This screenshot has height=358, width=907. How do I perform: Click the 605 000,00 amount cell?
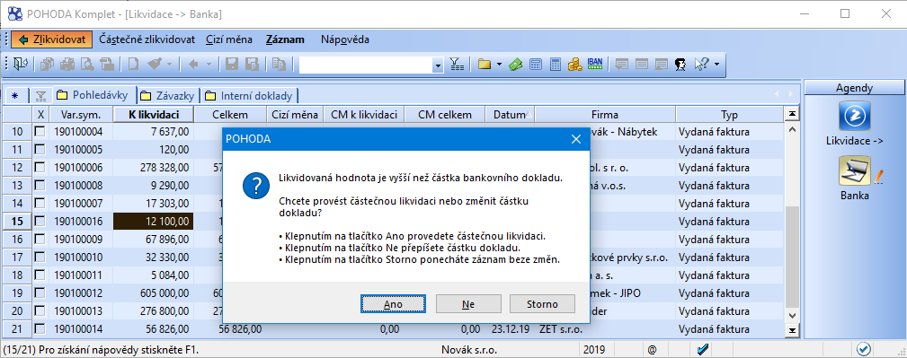click(154, 293)
